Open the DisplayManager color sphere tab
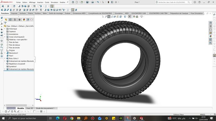216x121 pixels. click(x=24, y=19)
